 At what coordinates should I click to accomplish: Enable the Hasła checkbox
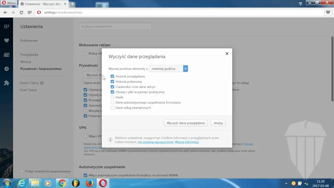(112, 97)
